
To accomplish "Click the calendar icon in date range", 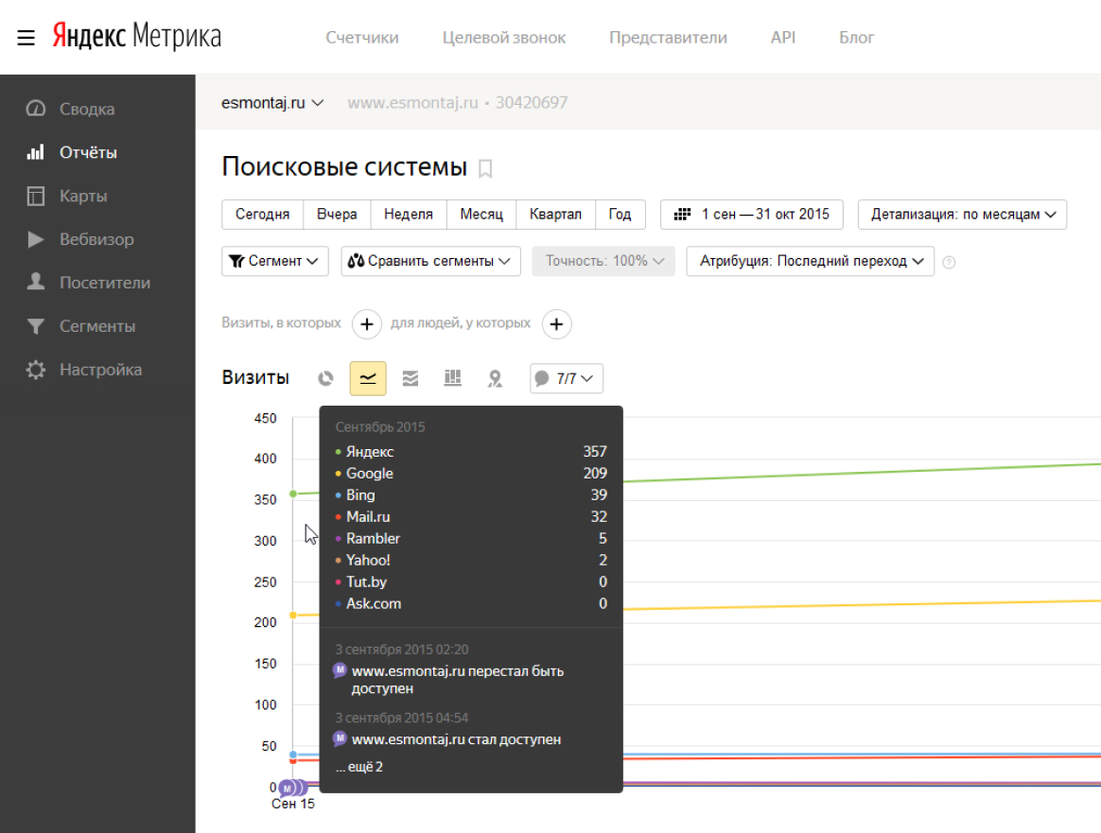I will coord(683,215).
